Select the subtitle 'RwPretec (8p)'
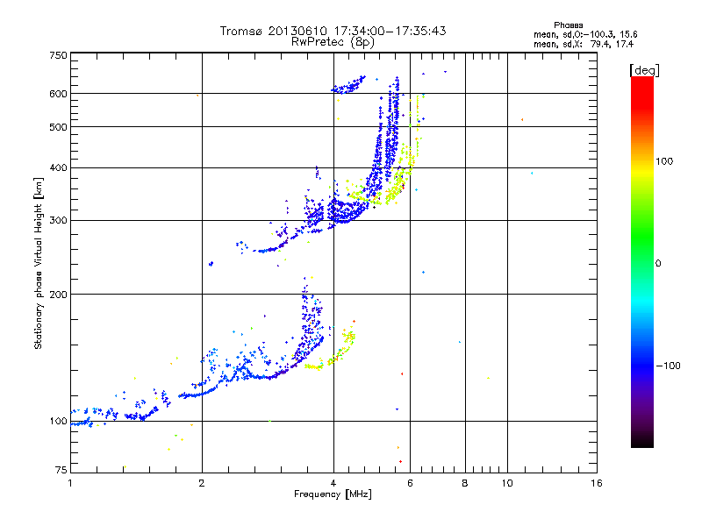The image size is (702, 526). (333, 42)
